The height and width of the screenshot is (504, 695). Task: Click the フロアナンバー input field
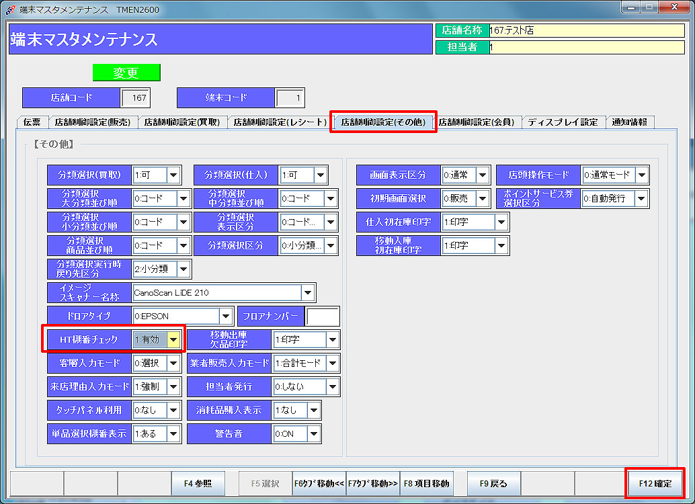323,317
